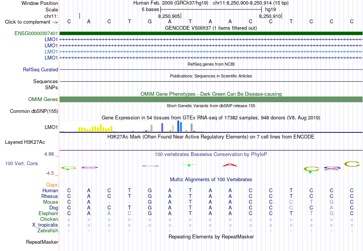Select the Common dbSNP(155) label

[x=34, y=111]
